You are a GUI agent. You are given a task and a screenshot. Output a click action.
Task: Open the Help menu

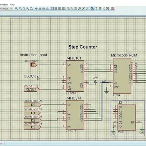coord(12,4)
